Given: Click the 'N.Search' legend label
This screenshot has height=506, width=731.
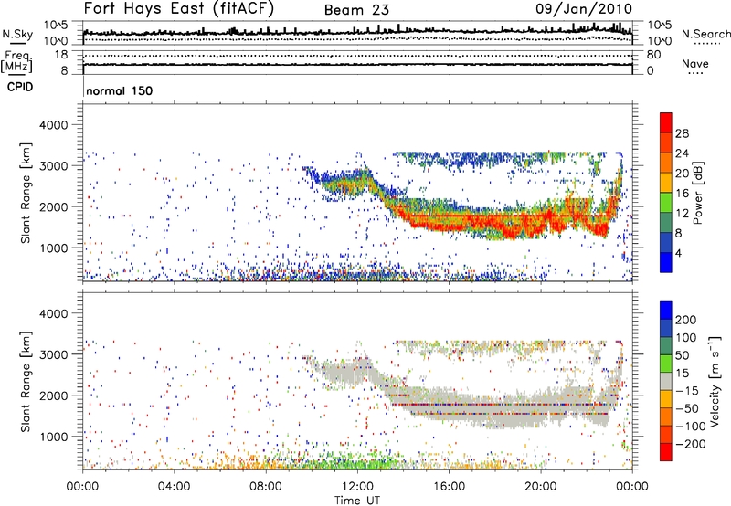Looking at the screenshot, I should click(x=705, y=34).
